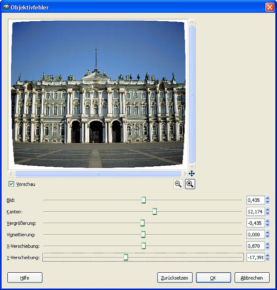This screenshot has width=277, height=290.
Task: Click the Bild label
Action: point(11,200)
